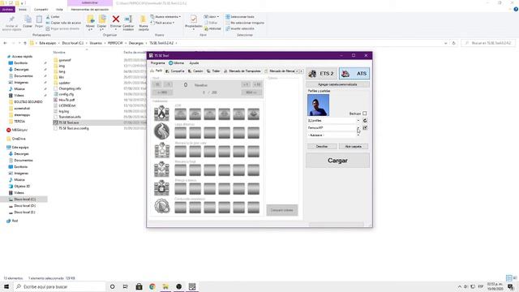The image size is (519, 292).
Task: Click the Cambiar nombre ribbon icon
Action: tap(128, 23)
